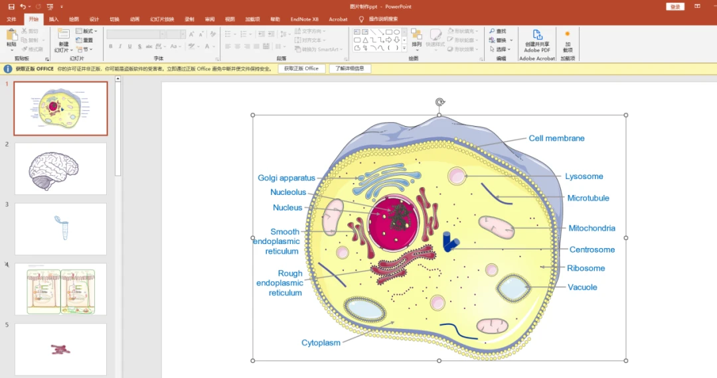
Task: Open the line spacing dropdown
Action: (x=285, y=34)
